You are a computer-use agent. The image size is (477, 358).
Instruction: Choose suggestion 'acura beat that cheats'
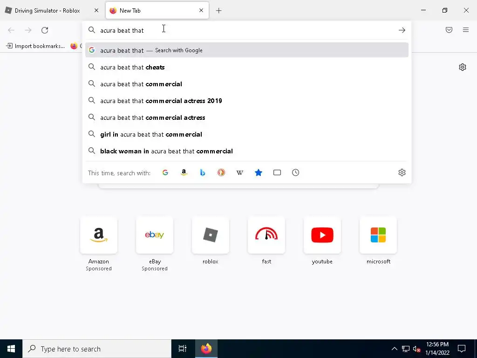point(247,67)
